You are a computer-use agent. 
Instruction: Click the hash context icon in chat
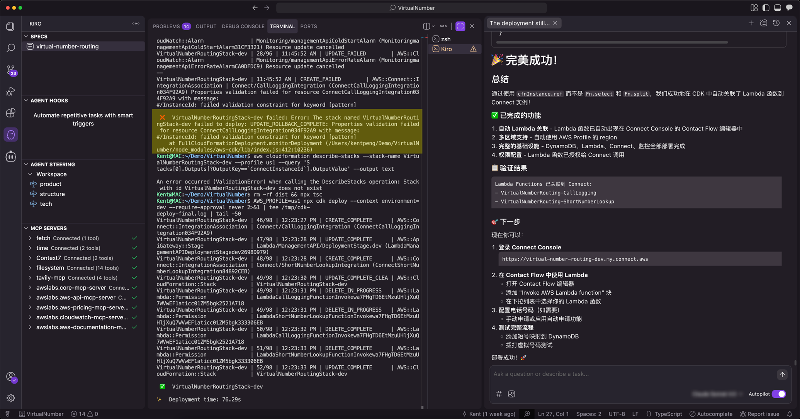(x=499, y=394)
